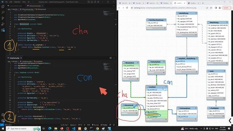Click the Chrome Update button
The image size is (233, 131).
point(227,8)
